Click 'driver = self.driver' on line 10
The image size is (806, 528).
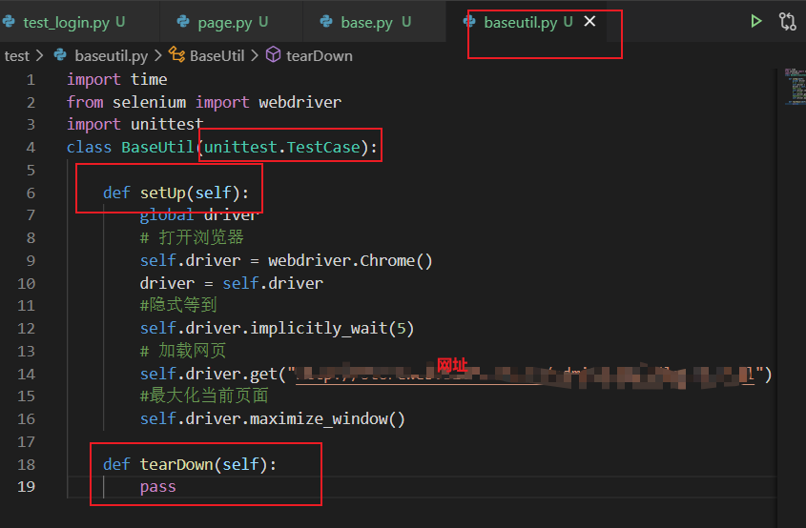[x=232, y=283]
